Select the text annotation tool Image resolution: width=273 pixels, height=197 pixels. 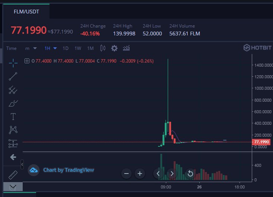[13, 117]
